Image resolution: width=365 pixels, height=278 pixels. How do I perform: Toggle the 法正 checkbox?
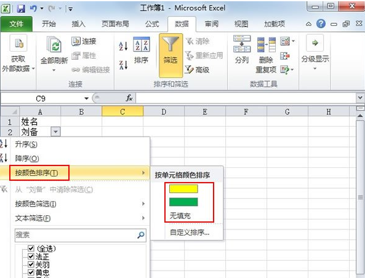(x=31, y=256)
